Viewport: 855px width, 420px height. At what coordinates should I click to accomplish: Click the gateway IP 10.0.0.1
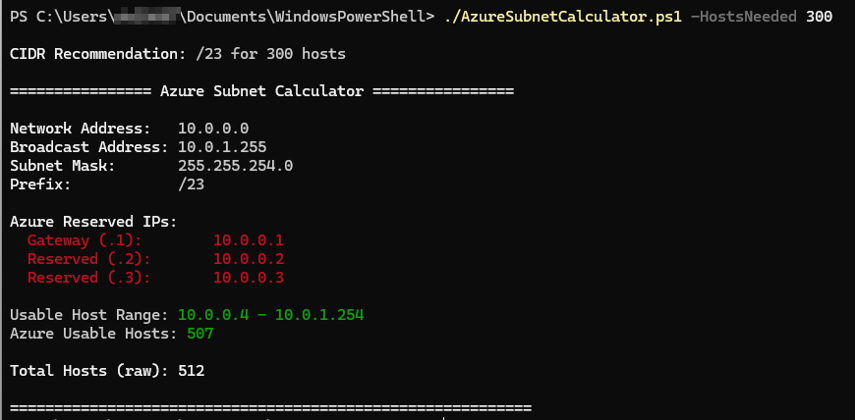[248, 240]
